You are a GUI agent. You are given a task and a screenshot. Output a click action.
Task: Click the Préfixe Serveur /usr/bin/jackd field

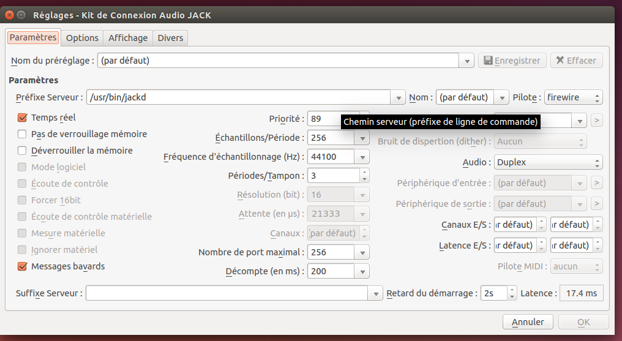tap(239, 97)
